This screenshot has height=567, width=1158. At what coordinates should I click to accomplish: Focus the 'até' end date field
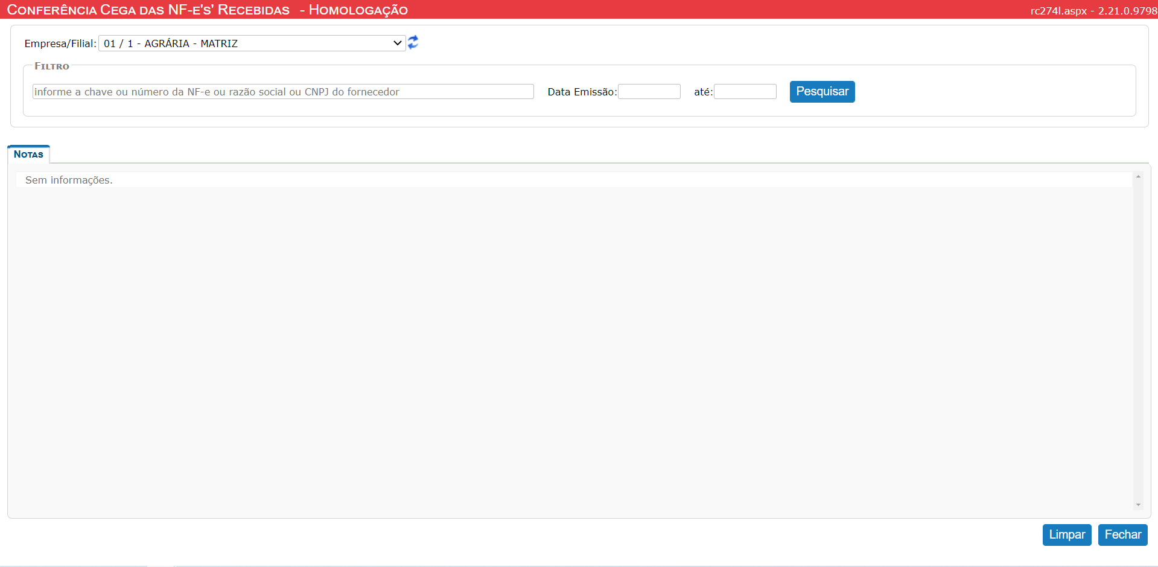[745, 92]
